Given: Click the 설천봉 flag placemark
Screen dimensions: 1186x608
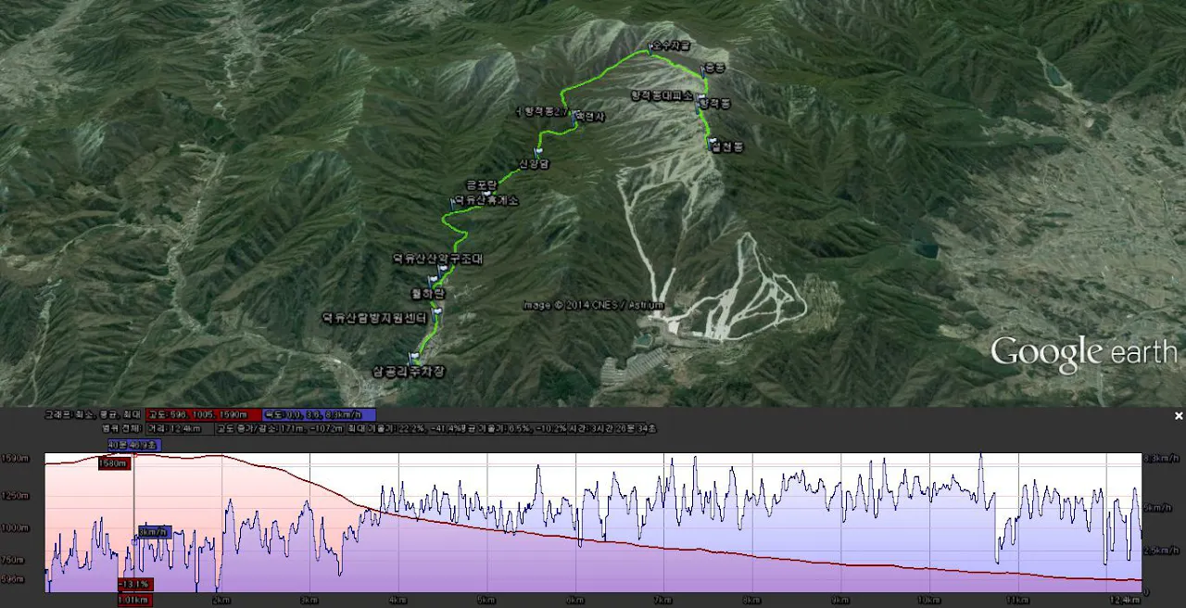Looking at the screenshot, I should tap(712, 143).
